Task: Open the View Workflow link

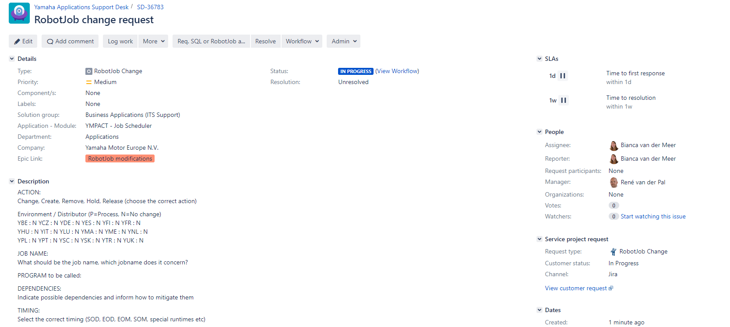Action: pos(397,71)
